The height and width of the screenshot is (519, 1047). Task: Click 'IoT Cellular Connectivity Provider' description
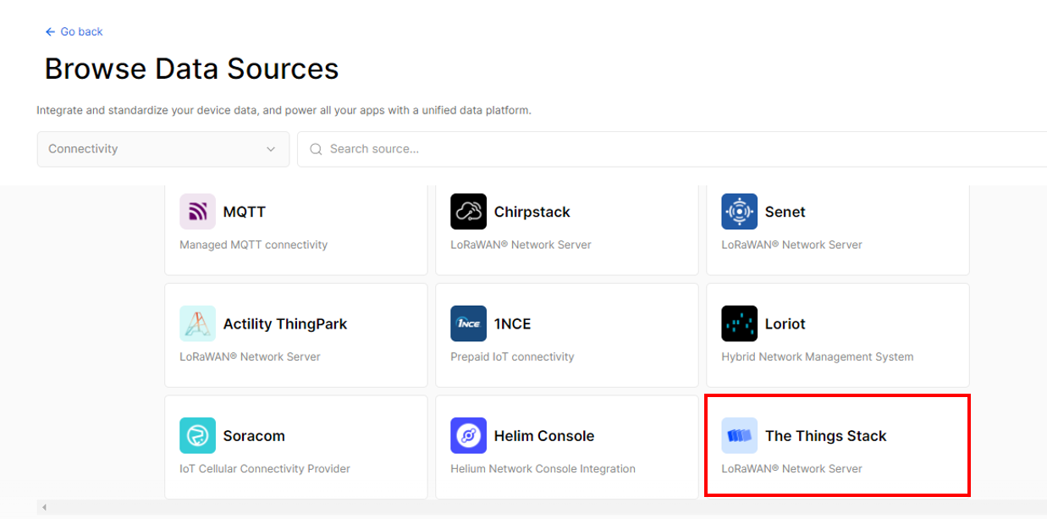(x=265, y=468)
